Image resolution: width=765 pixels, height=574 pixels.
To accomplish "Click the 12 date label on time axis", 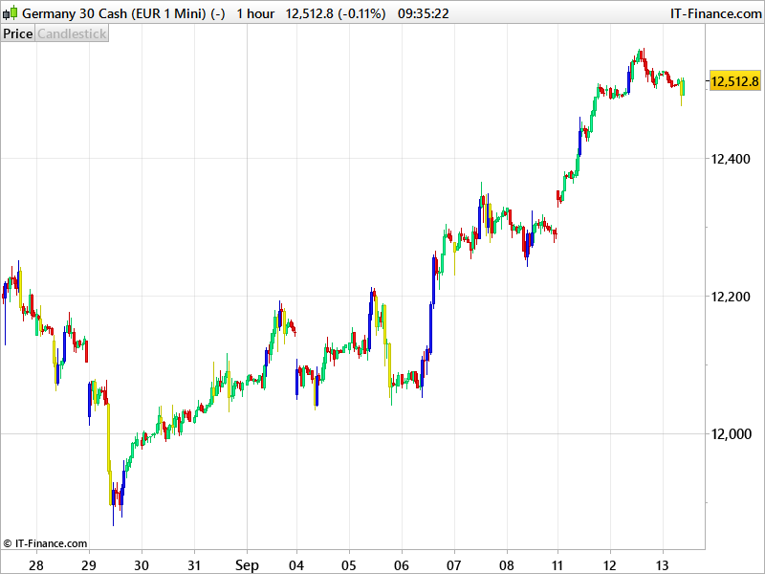I will point(610,565).
